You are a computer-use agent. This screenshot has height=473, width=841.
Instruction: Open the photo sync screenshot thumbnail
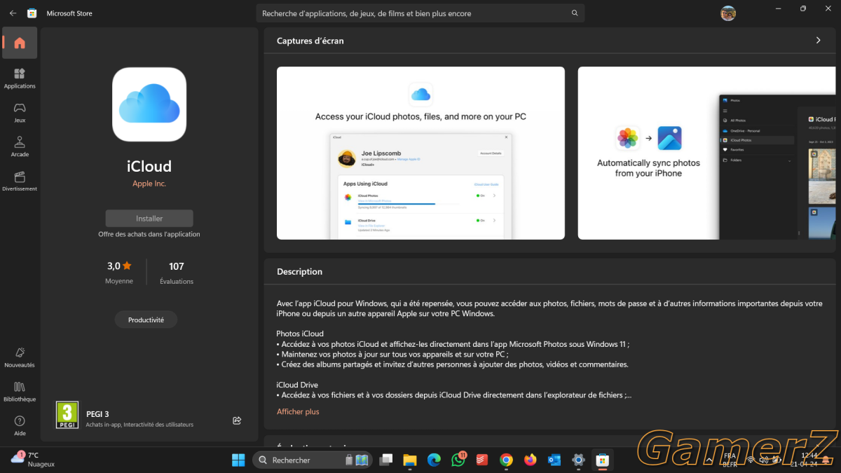pyautogui.click(x=706, y=153)
